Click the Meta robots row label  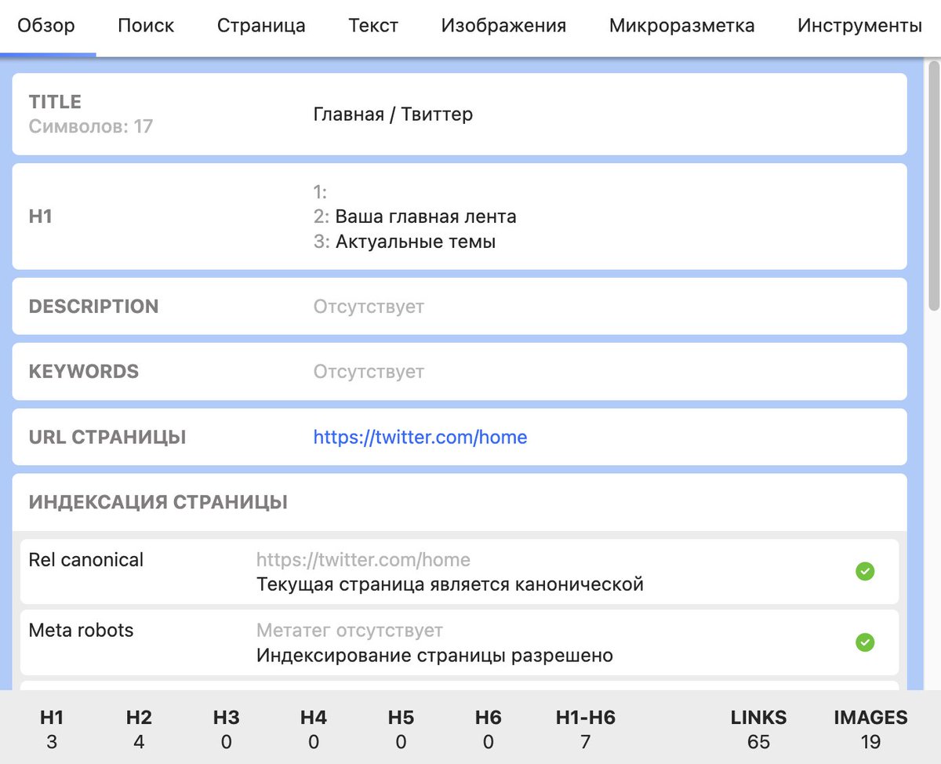point(81,631)
